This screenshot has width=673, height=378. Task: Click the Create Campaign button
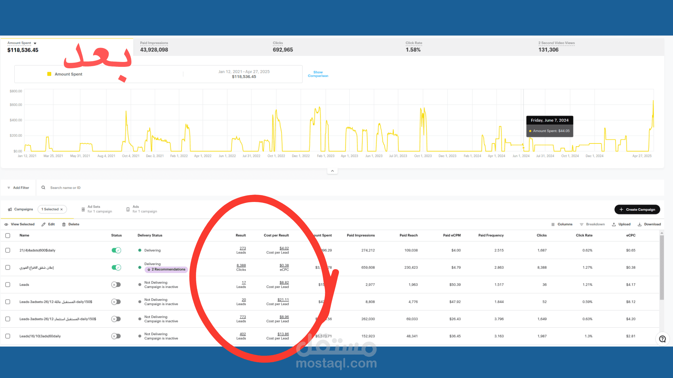pyautogui.click(x=637, y=209)
